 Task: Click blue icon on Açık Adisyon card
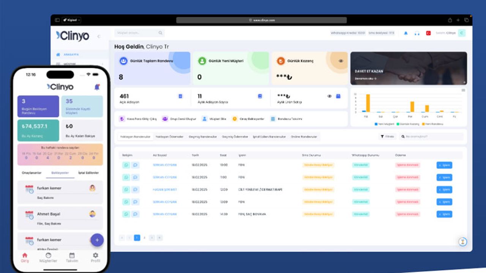click(180, 96)
